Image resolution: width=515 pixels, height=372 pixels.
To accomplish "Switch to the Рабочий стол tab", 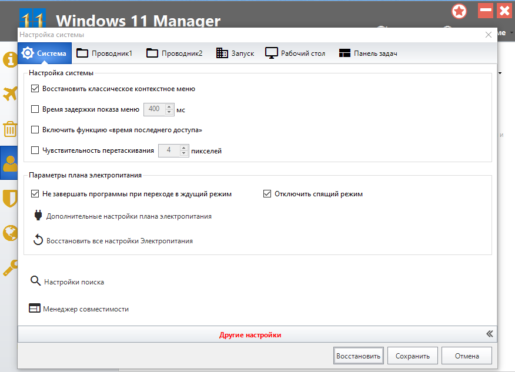I will tap(295, 53).
